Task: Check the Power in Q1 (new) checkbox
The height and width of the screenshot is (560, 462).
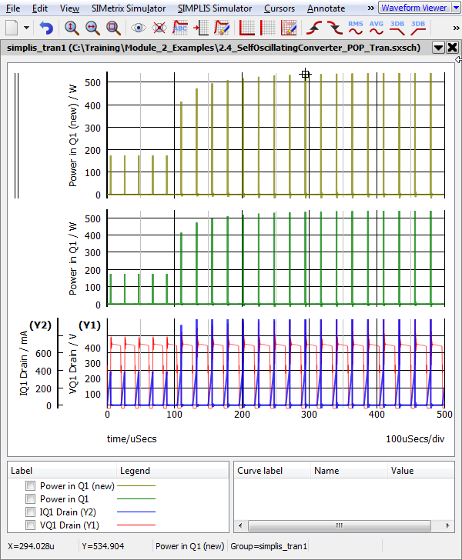Action: click(x=30, y=486)
